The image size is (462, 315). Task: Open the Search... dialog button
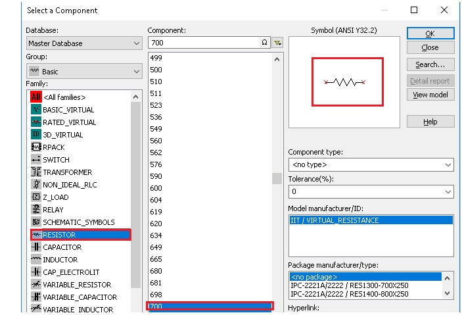click(430, 64)
